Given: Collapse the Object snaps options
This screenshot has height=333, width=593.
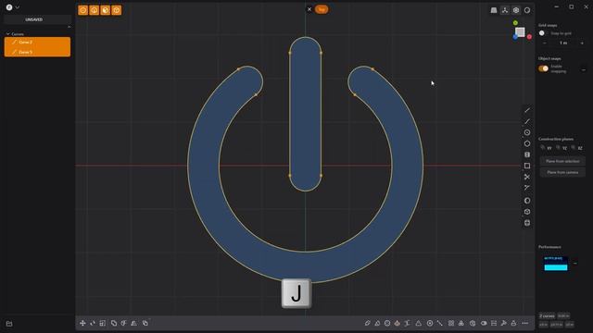Looking at the screenshot, I should coord(584,70).
